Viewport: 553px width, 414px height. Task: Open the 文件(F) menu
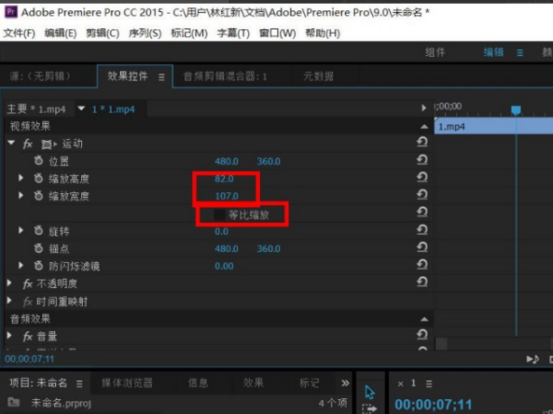pos(19,33)
